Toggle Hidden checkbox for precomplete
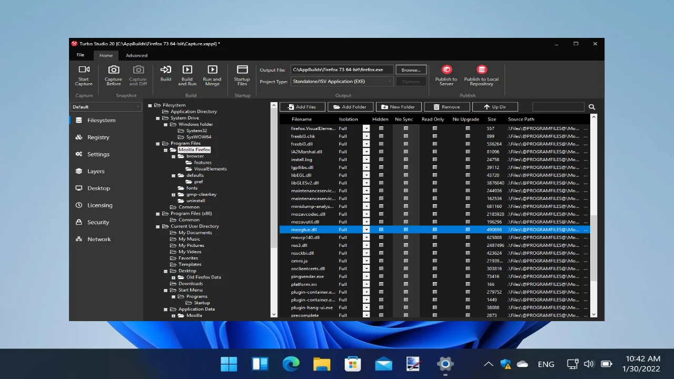 pos(381,315)
